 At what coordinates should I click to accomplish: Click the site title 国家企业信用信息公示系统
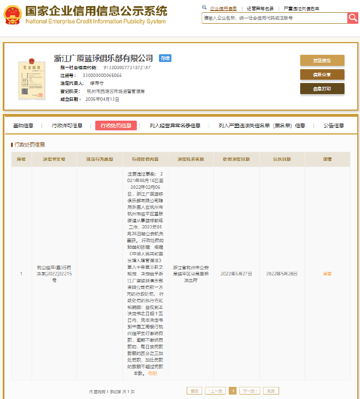coord(96,11)
